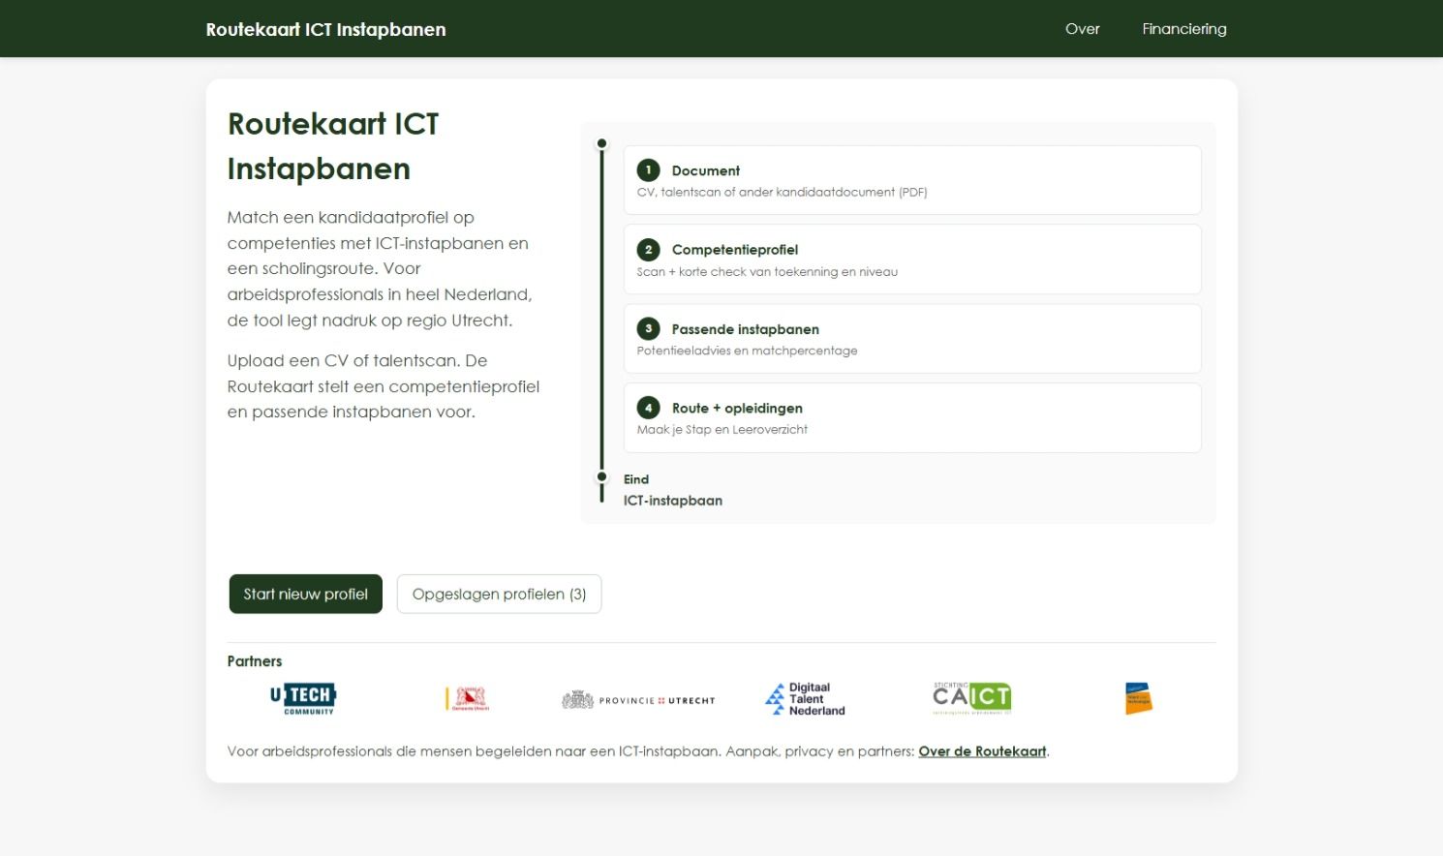Select the Passende instapbanen step card
The image size is (1443, 856).
coord(912,339)
